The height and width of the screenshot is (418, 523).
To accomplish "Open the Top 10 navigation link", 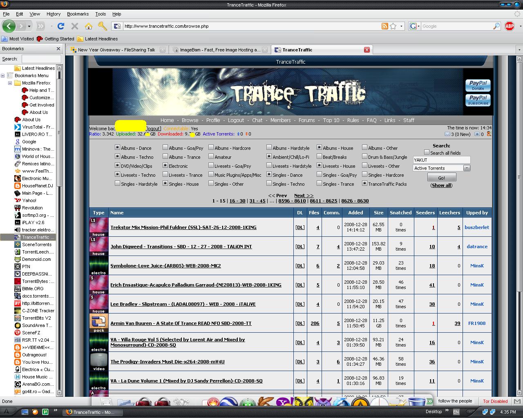I will click(331, 120).
